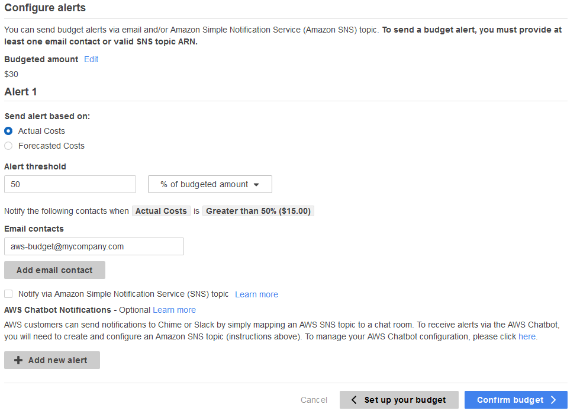Click the plus icon on Add new alert
Image resolution: width=580 pixels, height=417 pixels.
pos(18,360)
